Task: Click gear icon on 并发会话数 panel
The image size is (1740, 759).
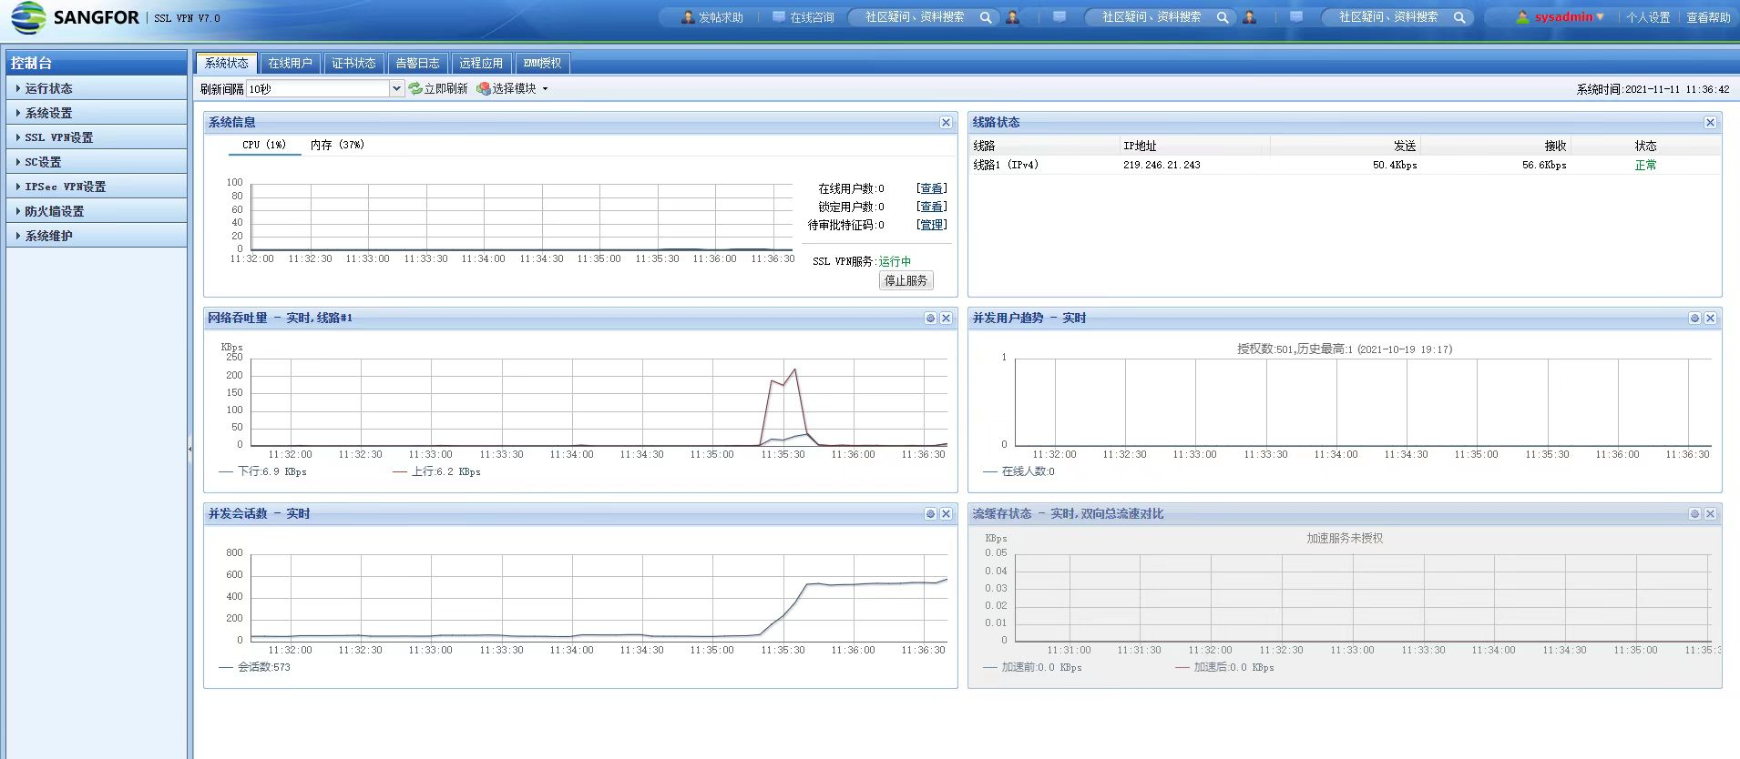Action: coord(930,514)
